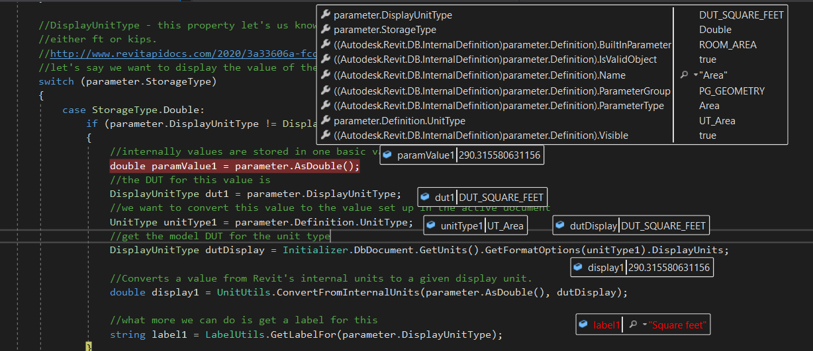Click wrench icon of Definition Name row
The image size is (813, 351).
pos(326,75)
